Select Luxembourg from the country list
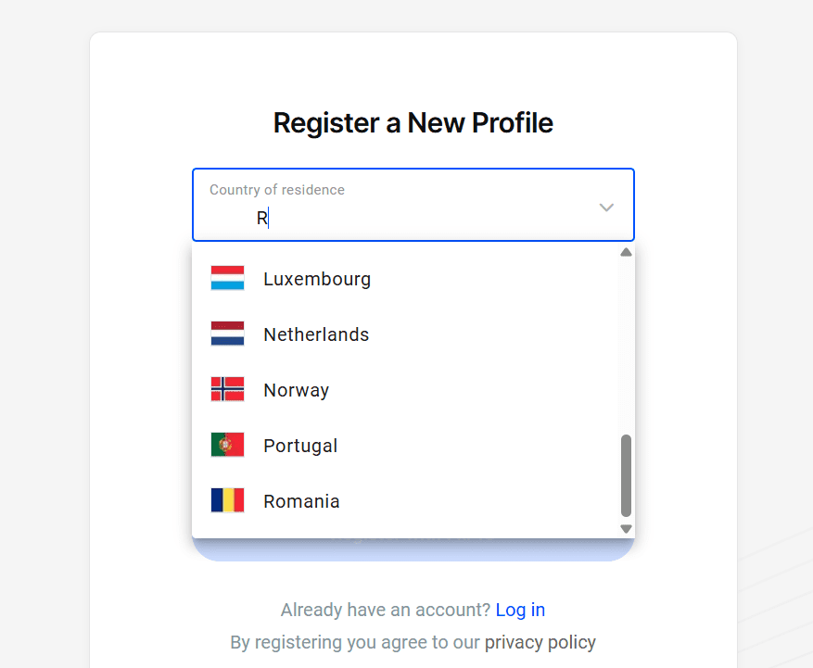 [317, 279]
